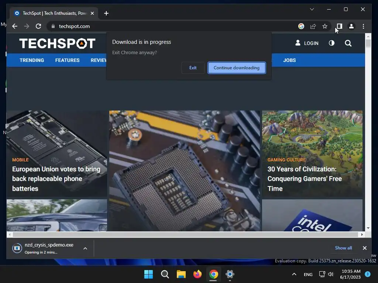Open the notification badge showing 3
The height and width of the screenshot is (283, 378).
coord(368,274)
